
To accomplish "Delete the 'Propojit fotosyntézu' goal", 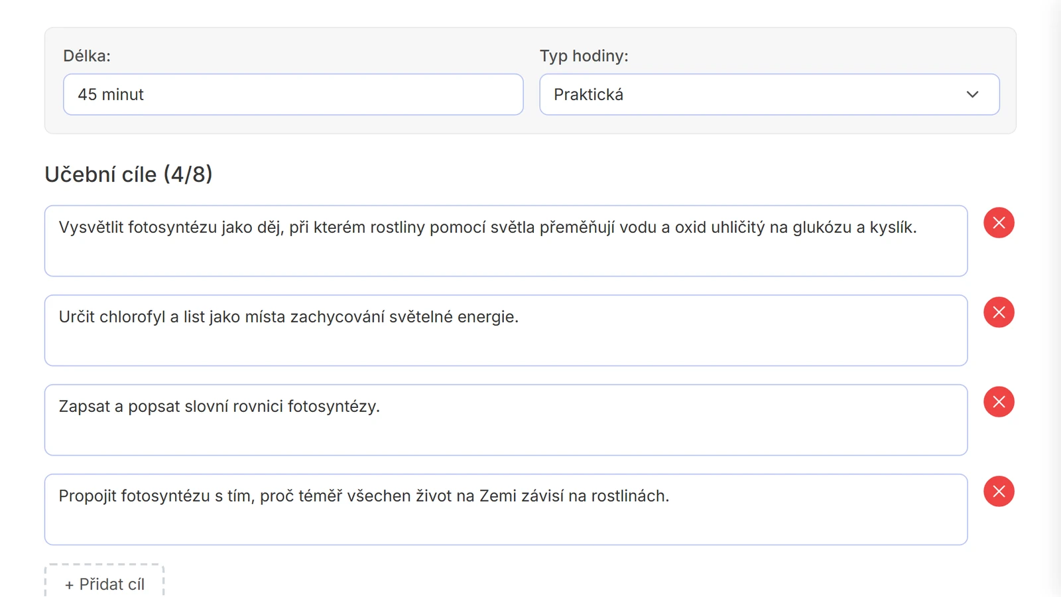I will pos(999,492).
